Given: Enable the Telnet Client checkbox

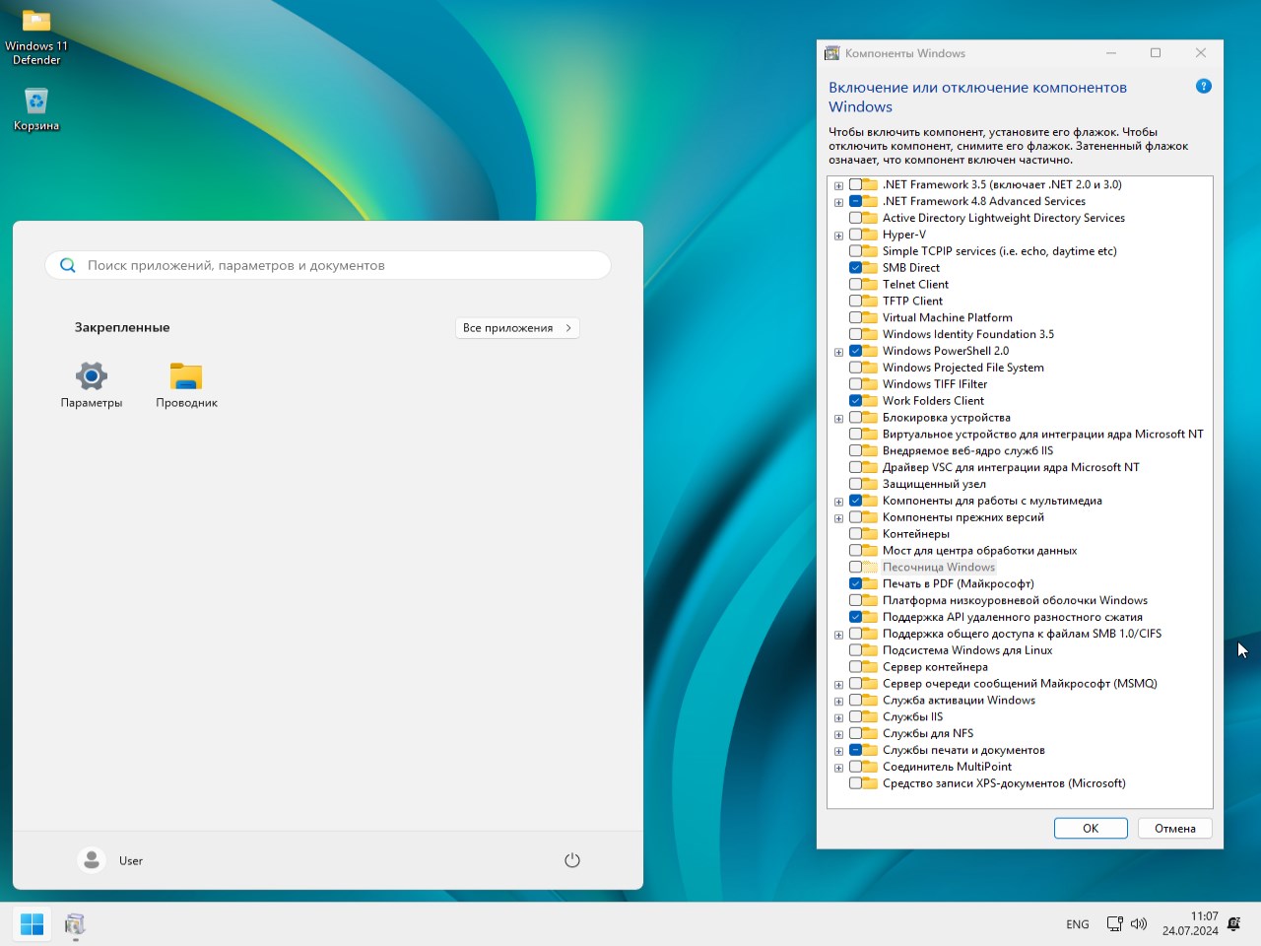Looking at the screenshot, I should (855, 284).
